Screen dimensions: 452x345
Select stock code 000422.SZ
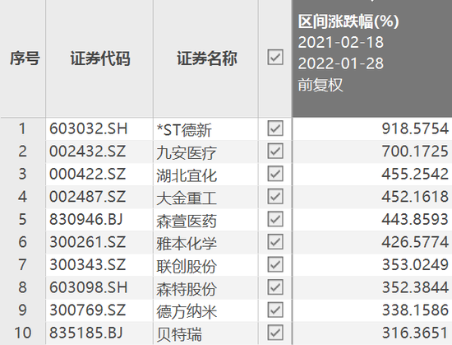click(88, 174)
